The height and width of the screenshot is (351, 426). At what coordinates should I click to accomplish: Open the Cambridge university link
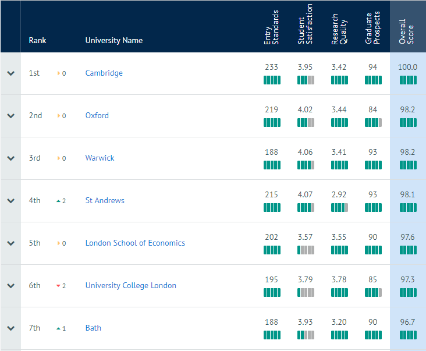(x=104, y=73)
